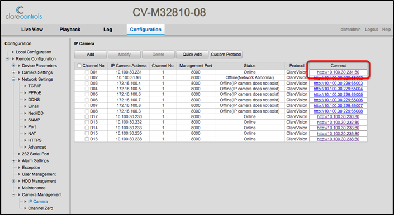
Task: Check the D16 camera checkbox
Action: point(87,139)
